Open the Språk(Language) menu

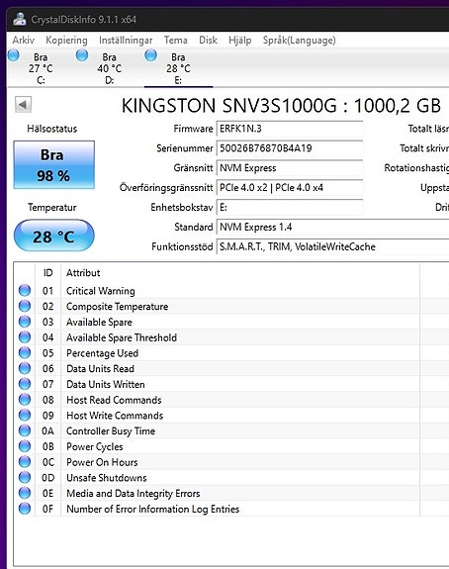[300, 40]
